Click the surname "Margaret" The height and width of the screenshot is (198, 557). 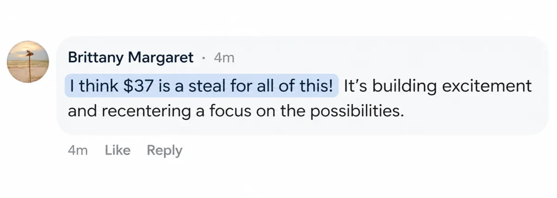(161, 58)
